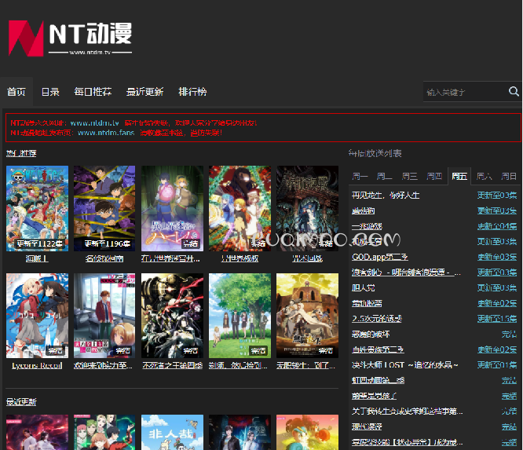Click the Lycoris Recoil title link
Screen dimensions: 523x450
pyautogui.click(x=37, y=366)
